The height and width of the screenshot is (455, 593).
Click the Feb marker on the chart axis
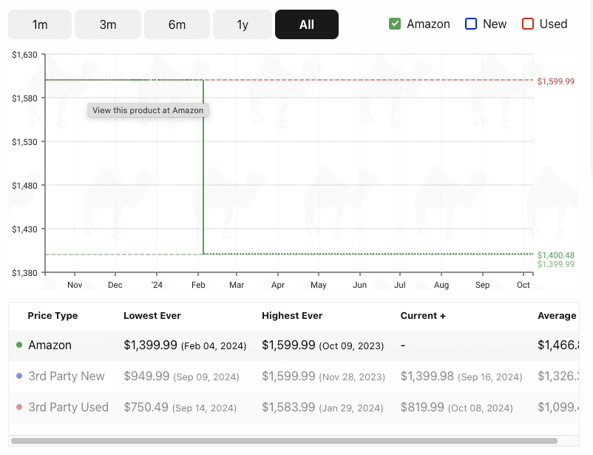198,285
